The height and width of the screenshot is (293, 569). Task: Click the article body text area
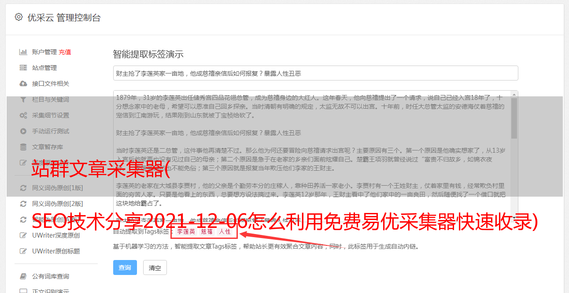[x=312, y=154]
